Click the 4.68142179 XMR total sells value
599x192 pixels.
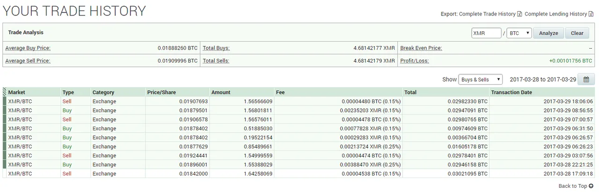pos(374,61)
